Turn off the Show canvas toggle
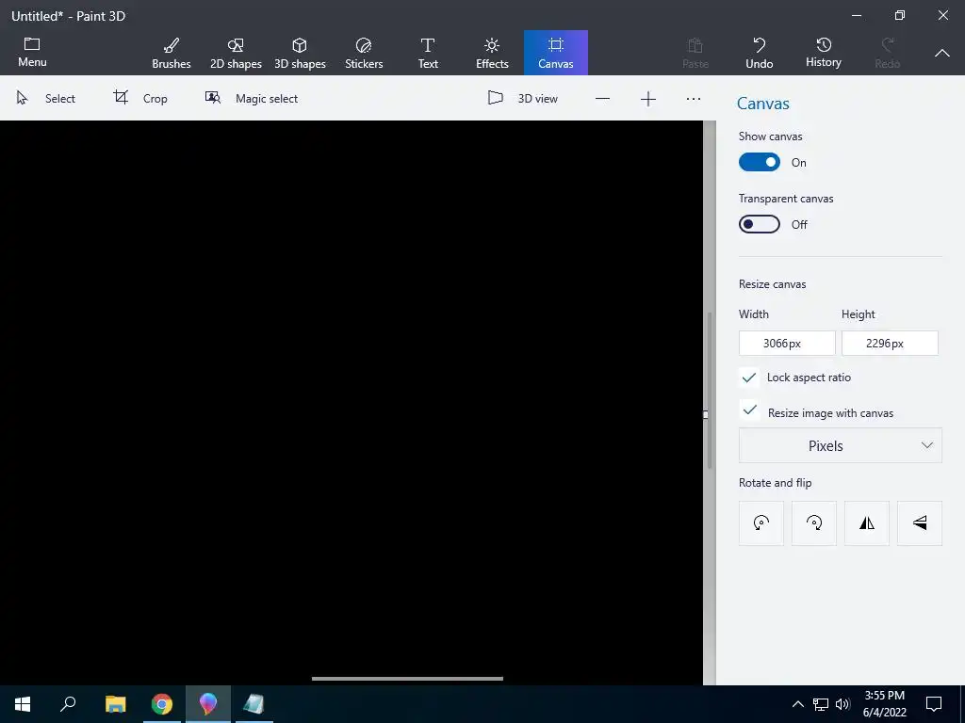The height and width of the screenshot is (723, 965). click(x=760, y=162)
